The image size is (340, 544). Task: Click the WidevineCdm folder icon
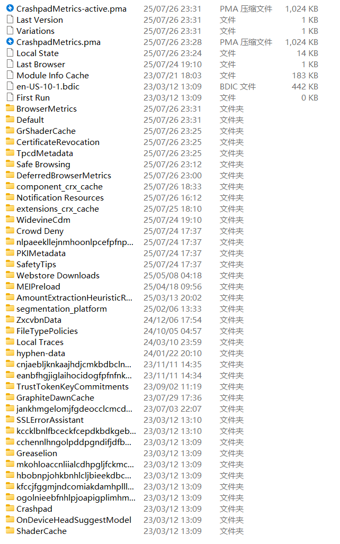pos(10,220)
